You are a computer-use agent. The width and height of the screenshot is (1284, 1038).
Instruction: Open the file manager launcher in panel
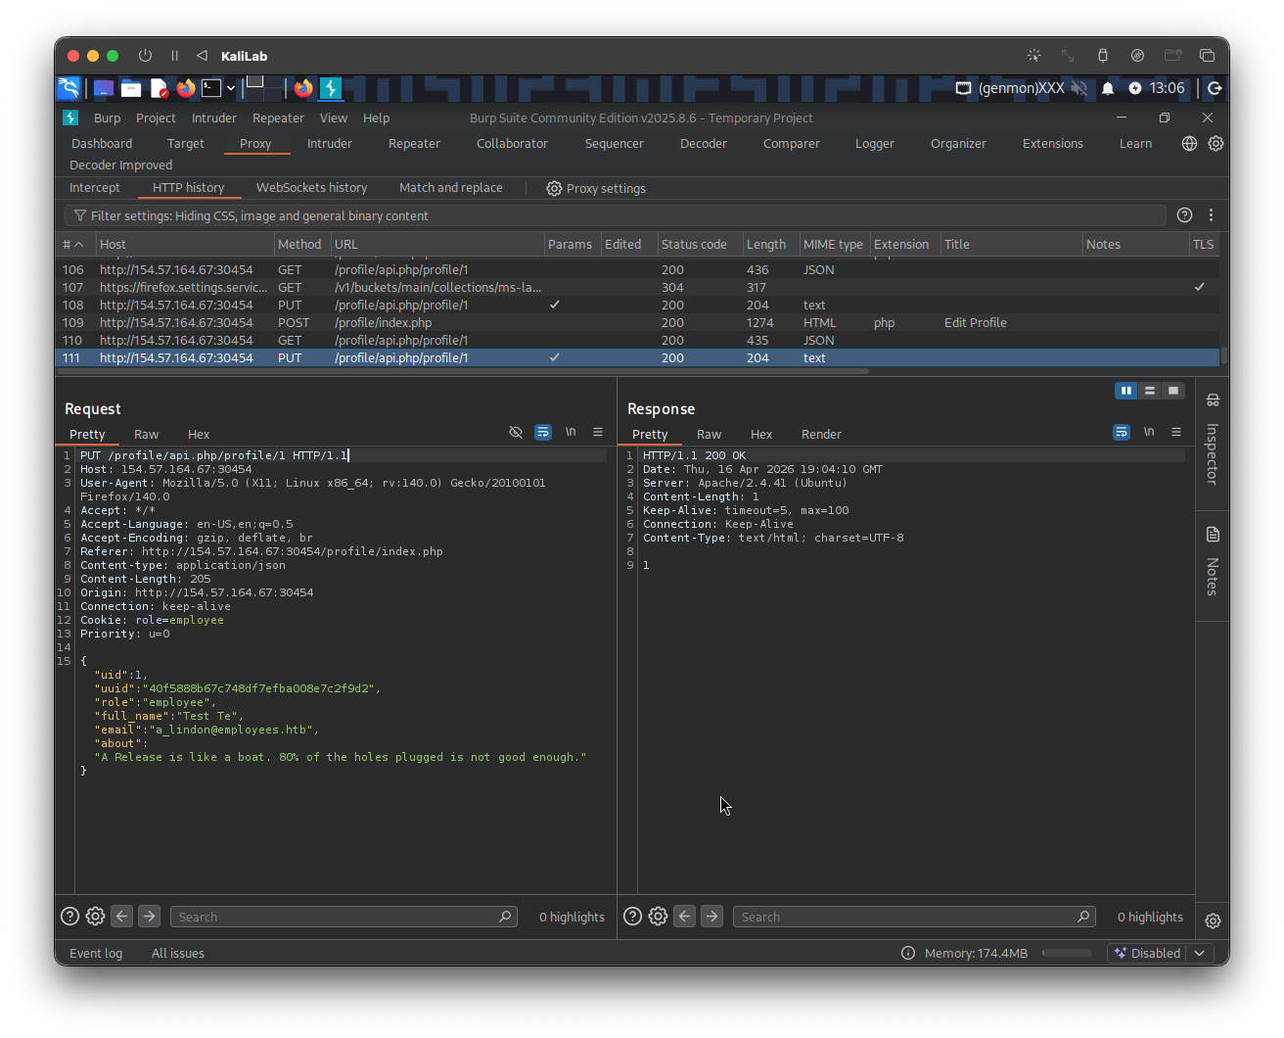coord(131,88)
